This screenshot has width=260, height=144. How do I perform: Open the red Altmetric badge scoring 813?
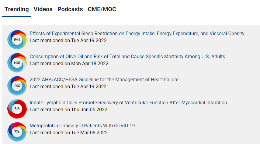point(17,109)
